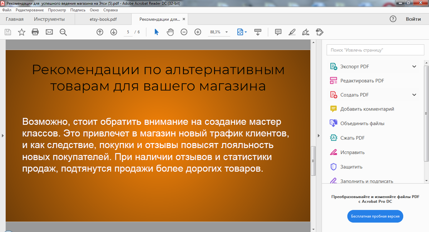Go to next page arrow down icon

point(114,32)
